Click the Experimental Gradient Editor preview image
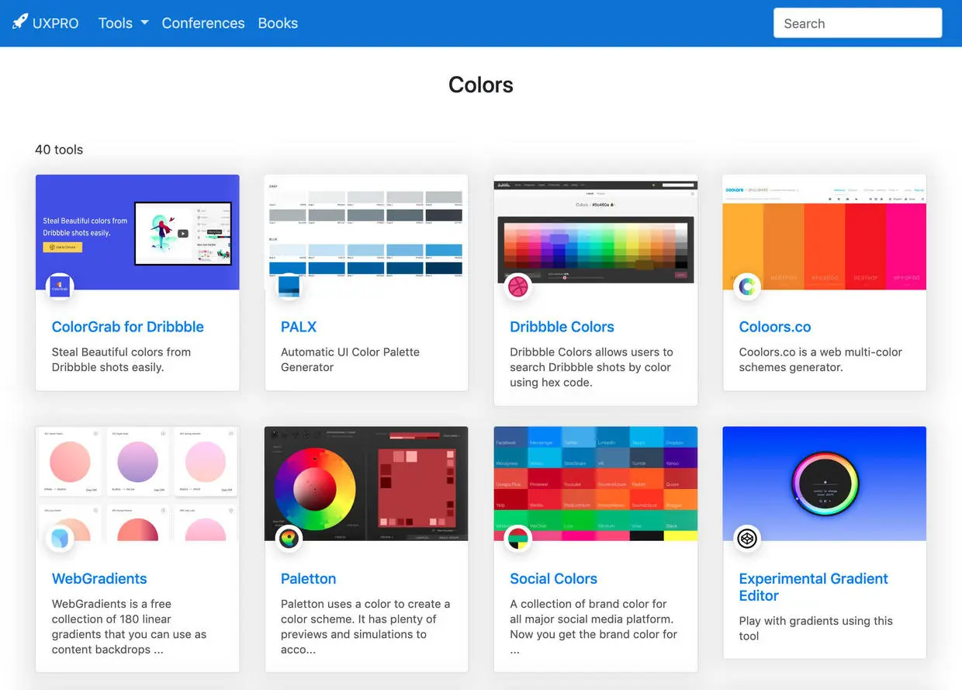 coord(825,484)
